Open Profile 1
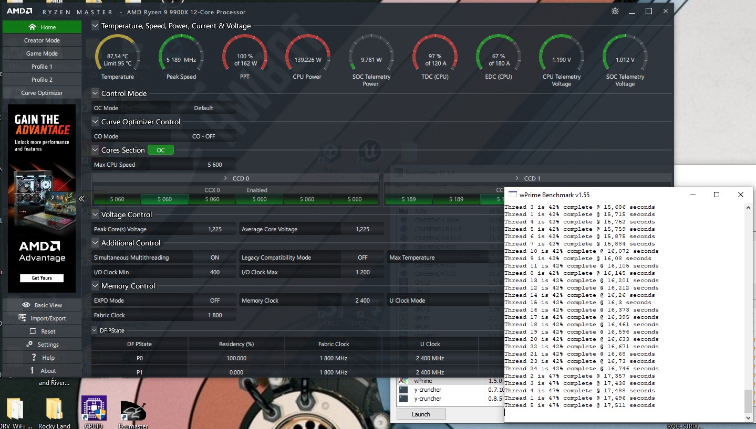756x429 pixels. (42, 67)
